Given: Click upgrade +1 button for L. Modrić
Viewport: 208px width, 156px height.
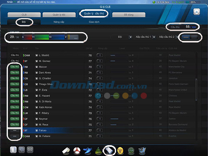Looking at the screenshot, I should pos(99,55).
